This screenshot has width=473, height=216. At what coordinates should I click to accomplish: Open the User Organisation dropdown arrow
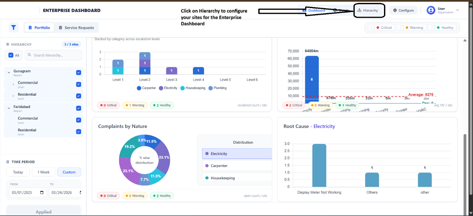pyautogui.click(x=457, y=10)
